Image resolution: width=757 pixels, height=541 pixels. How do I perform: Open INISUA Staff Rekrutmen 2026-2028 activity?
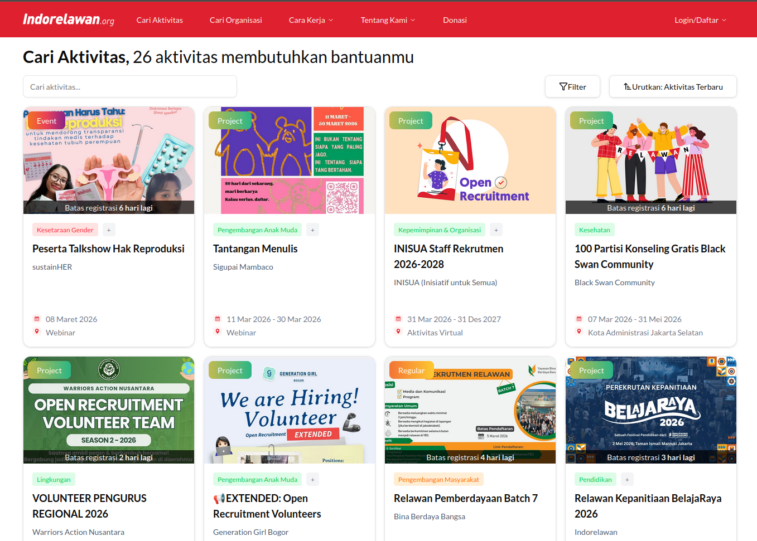449,256
